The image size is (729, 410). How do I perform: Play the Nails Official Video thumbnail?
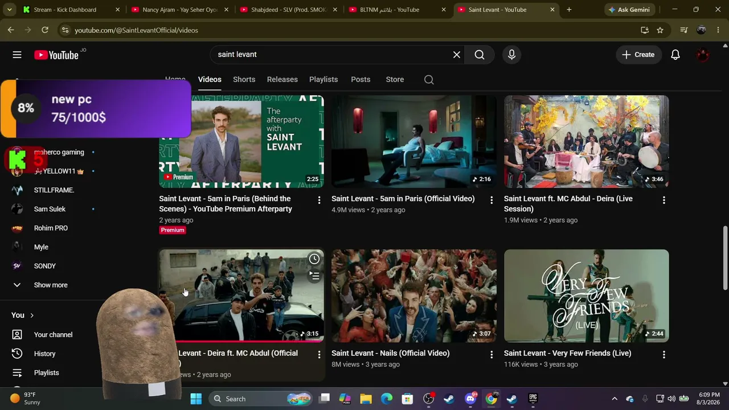[x=414, y=296]
